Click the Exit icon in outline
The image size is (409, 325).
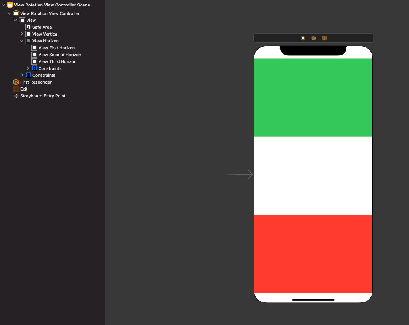[x=16, y=89]
